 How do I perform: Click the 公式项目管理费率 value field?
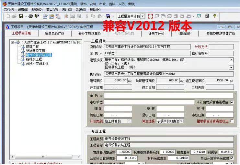tap(127, 158)
